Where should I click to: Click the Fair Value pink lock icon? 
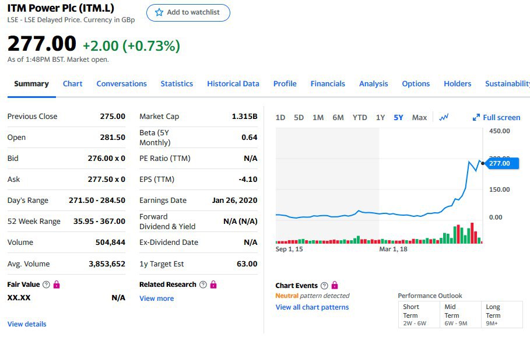tap(57, 285)
